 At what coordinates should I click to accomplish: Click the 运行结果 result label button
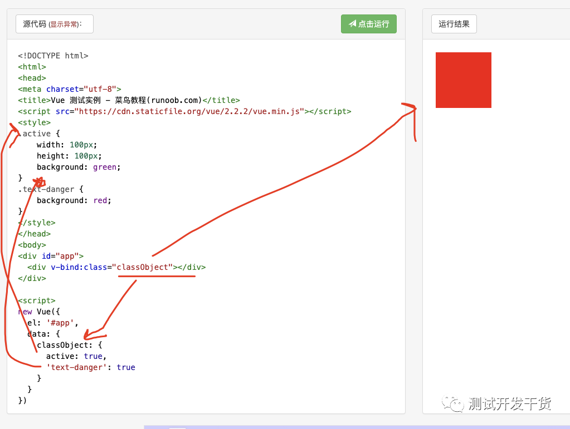(454, 24)
